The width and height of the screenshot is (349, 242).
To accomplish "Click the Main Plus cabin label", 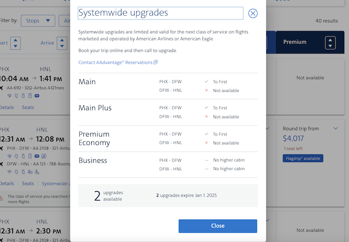I will pyautogui.click(x=95, y=108).
